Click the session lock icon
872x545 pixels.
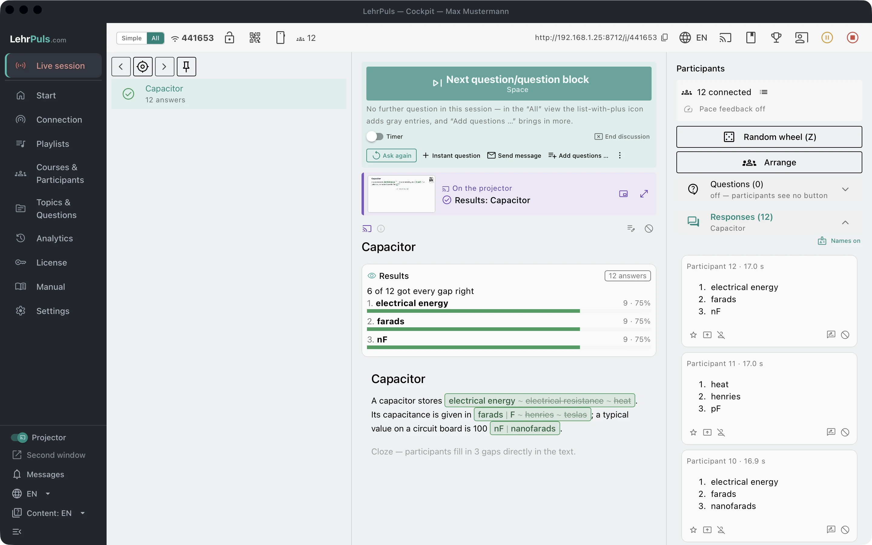[x=230, y=38]
